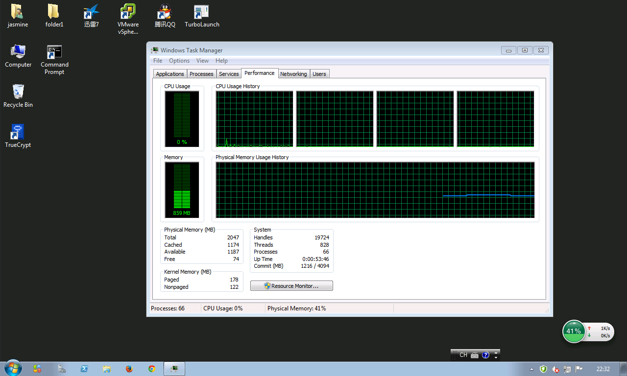Click the Memory 859 MB gauge
The image size is (627, 376).
182,190
